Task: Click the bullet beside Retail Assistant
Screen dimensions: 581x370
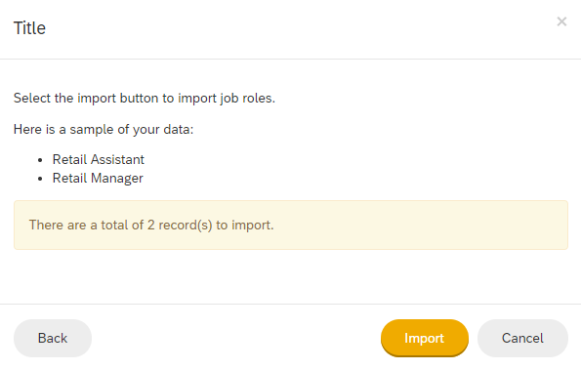Action: click(x=40, y=160)
